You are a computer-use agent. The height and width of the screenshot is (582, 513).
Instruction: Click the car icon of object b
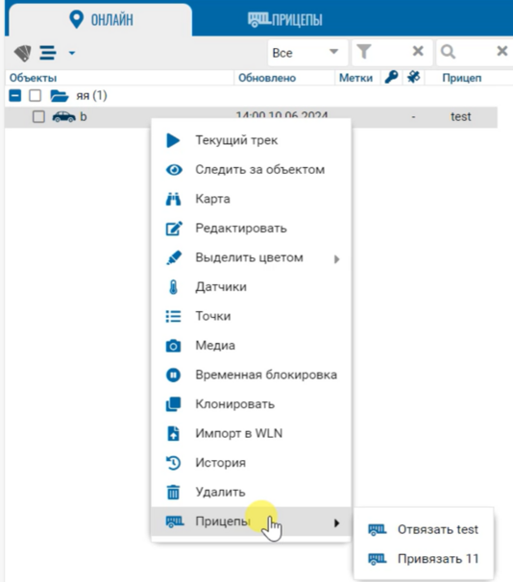[63, 117]
